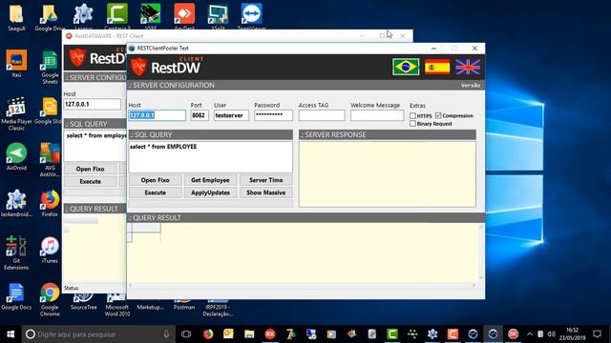Click the Show Massive button
This screenshot has width=611, height=343.
pos(265,192)
